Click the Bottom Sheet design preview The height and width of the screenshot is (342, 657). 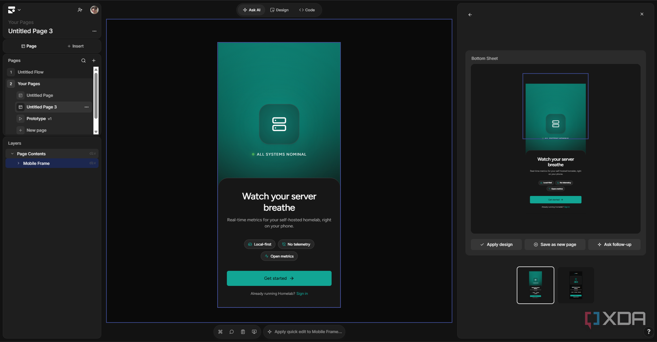(556, 149)
